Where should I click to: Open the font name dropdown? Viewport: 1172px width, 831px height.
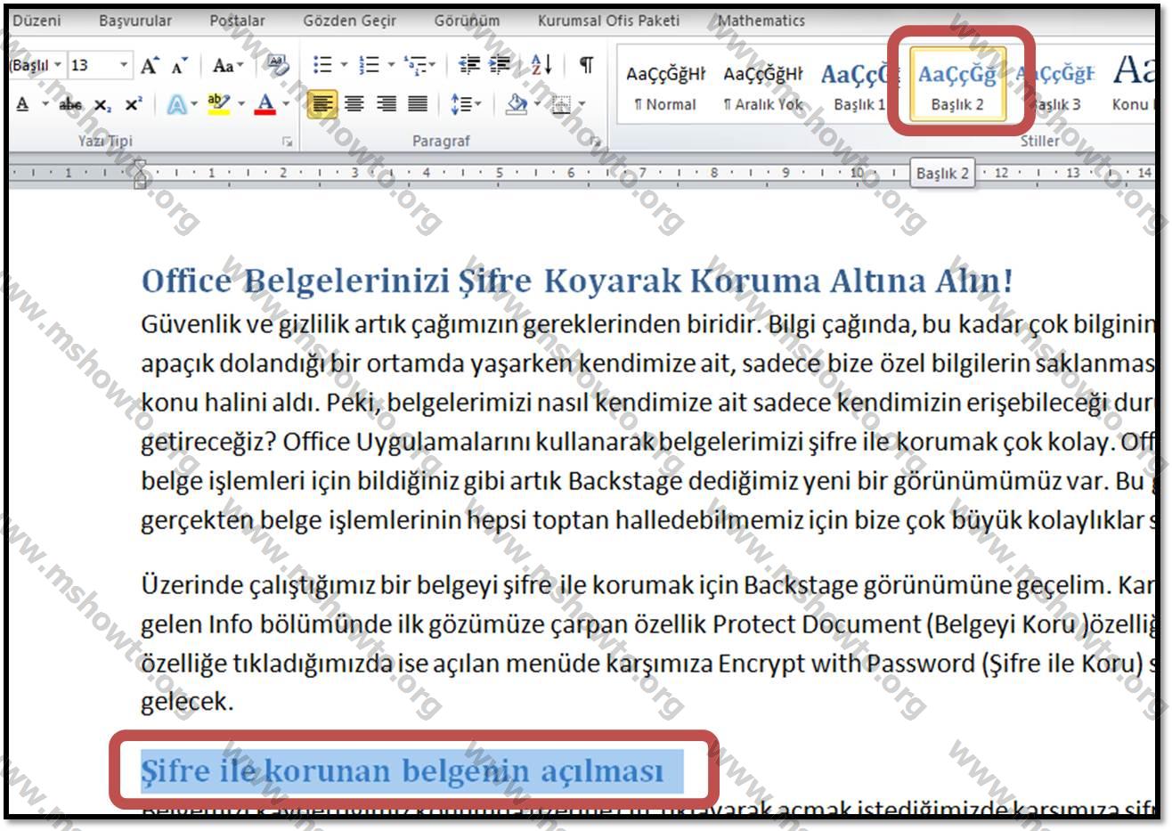pyautogui.click(x=58, y=65)
